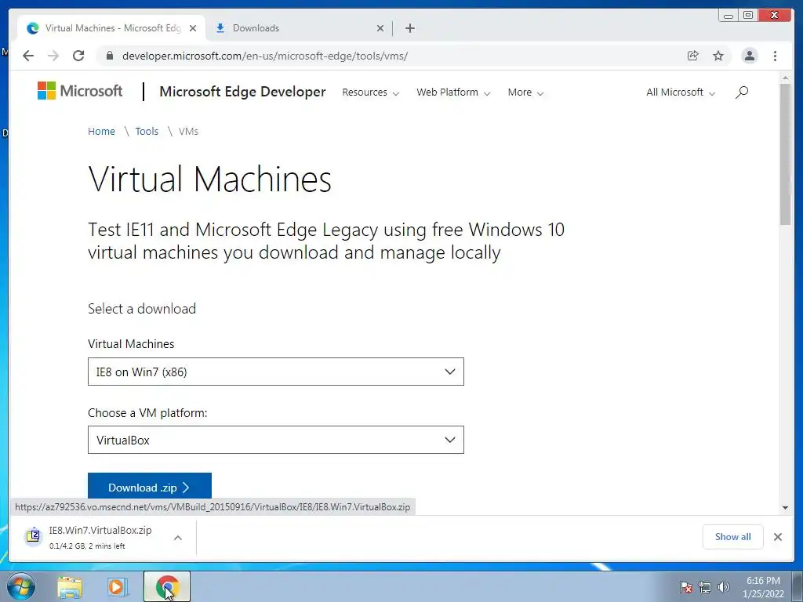Open a new tab with plus button
This screenshot has width=803, height=602.
[409, 28]
